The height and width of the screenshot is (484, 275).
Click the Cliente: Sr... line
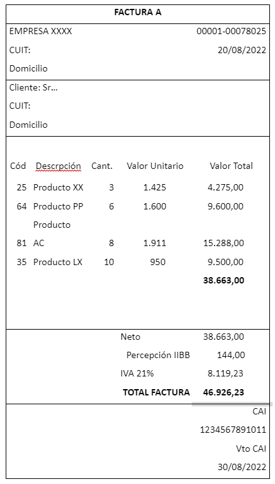[34, 88]
